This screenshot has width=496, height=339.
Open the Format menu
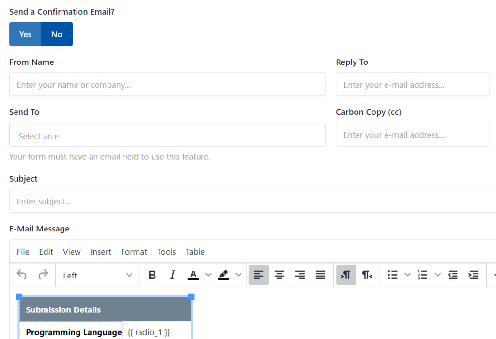coord(134,252)
